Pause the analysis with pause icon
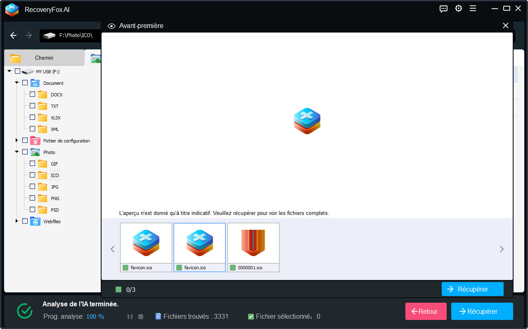The image size is (528, 329). pos(130,317)
